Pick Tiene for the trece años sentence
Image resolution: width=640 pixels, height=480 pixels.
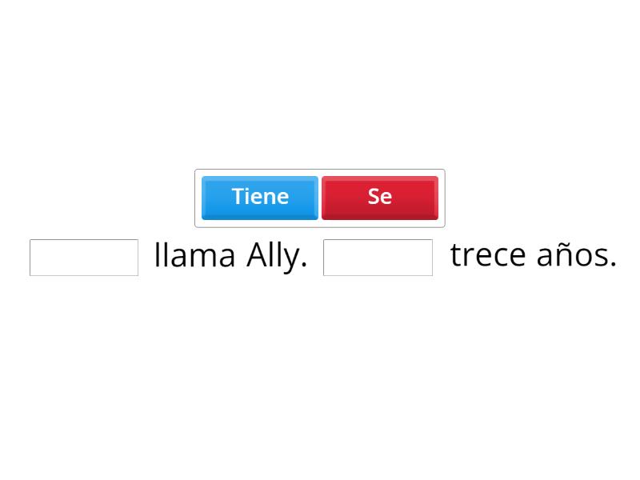pyautogui.click(x=259, y=197)
